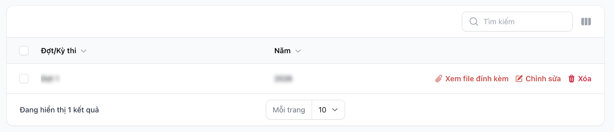Click the "Mỗi trang" per-page label
The height and width of the screenshot is (132, 614).
coord(289,110)
